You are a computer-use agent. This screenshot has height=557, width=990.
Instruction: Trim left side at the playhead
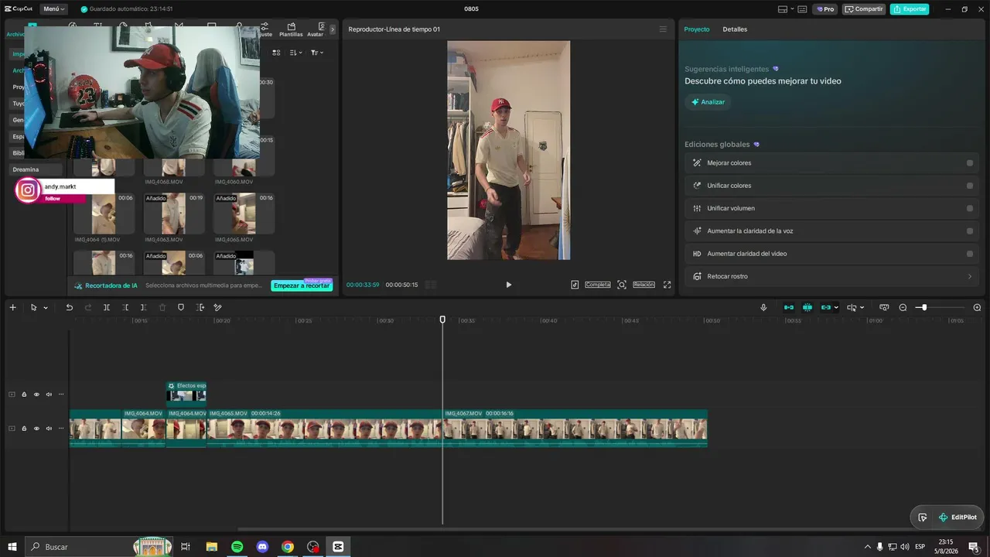(125, 307)
